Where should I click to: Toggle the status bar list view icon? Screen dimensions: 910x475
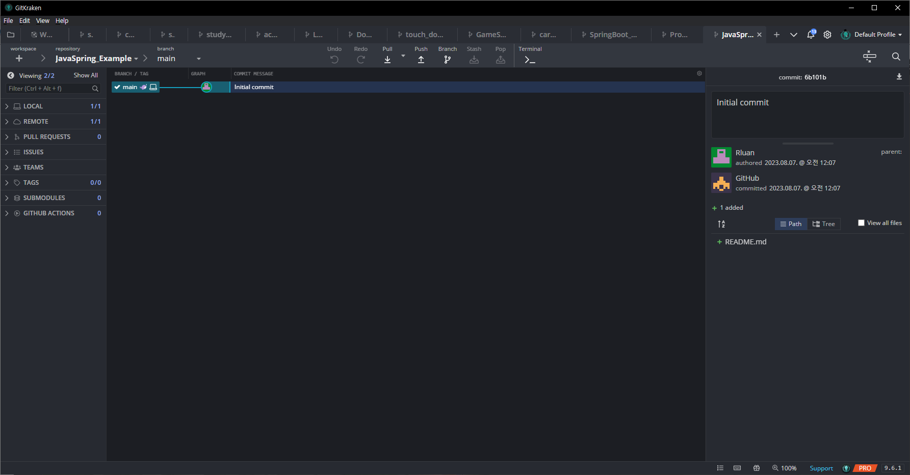click(720, 468)
